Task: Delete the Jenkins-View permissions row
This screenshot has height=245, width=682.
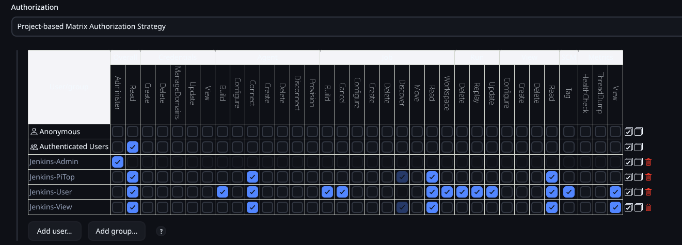Action: tap(648, 207)
